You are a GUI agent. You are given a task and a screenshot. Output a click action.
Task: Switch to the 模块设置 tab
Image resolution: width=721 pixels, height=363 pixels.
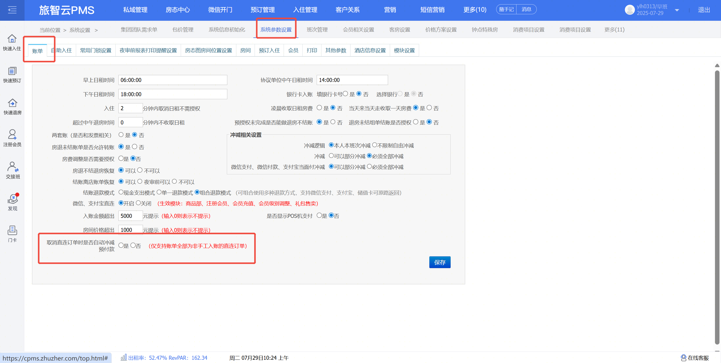[405, 50]
